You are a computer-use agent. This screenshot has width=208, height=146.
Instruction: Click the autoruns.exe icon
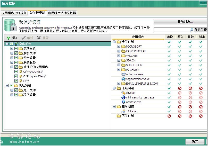(x=123, y=74)
